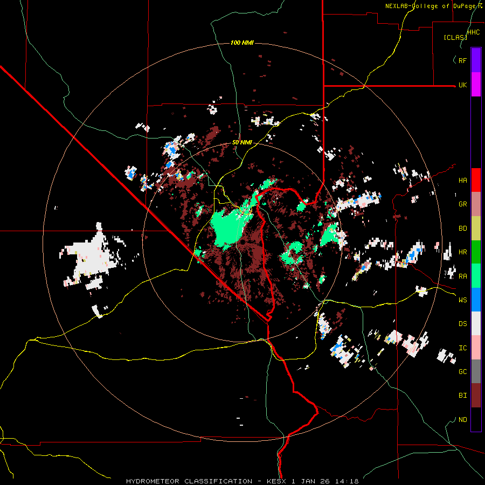The width and height of the screenshot is (485, 485).
Task: Click the ND black legend swatch
Action: click(x=476, y=419)
